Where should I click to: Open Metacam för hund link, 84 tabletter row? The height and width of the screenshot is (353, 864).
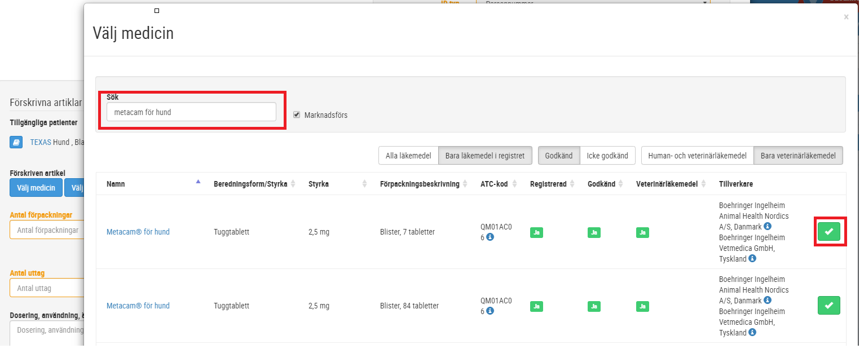click(138, 306)
